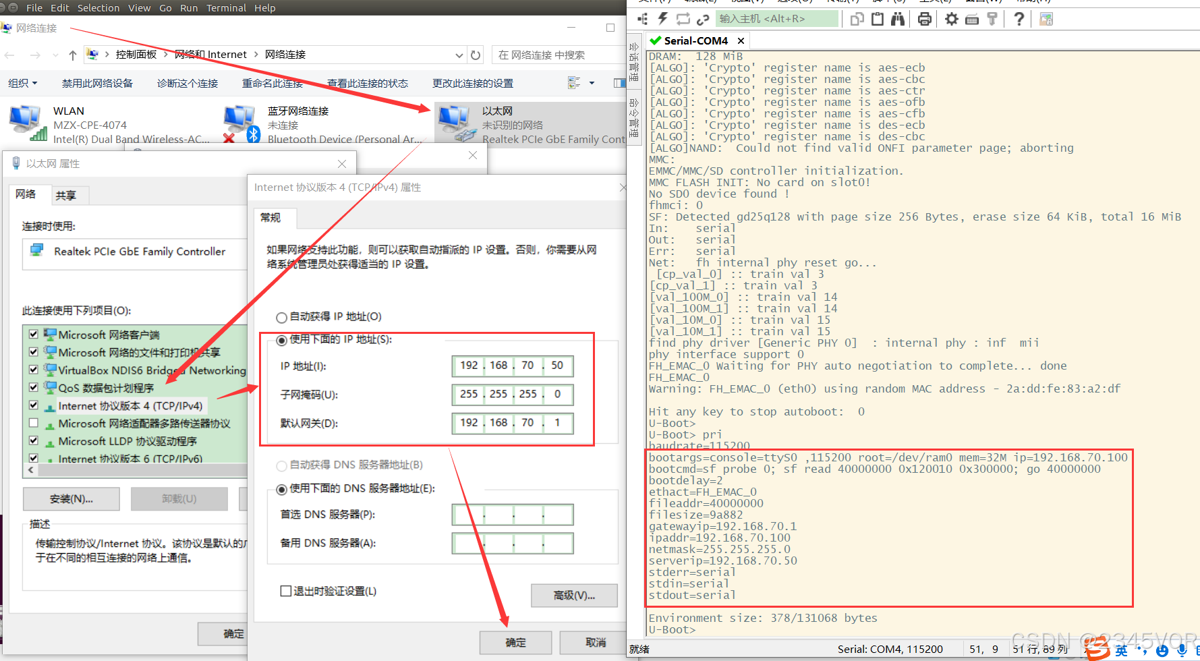Expand the 组织 dropdown menu
The image size is (1200, 661).
click(x=23, y=83)
